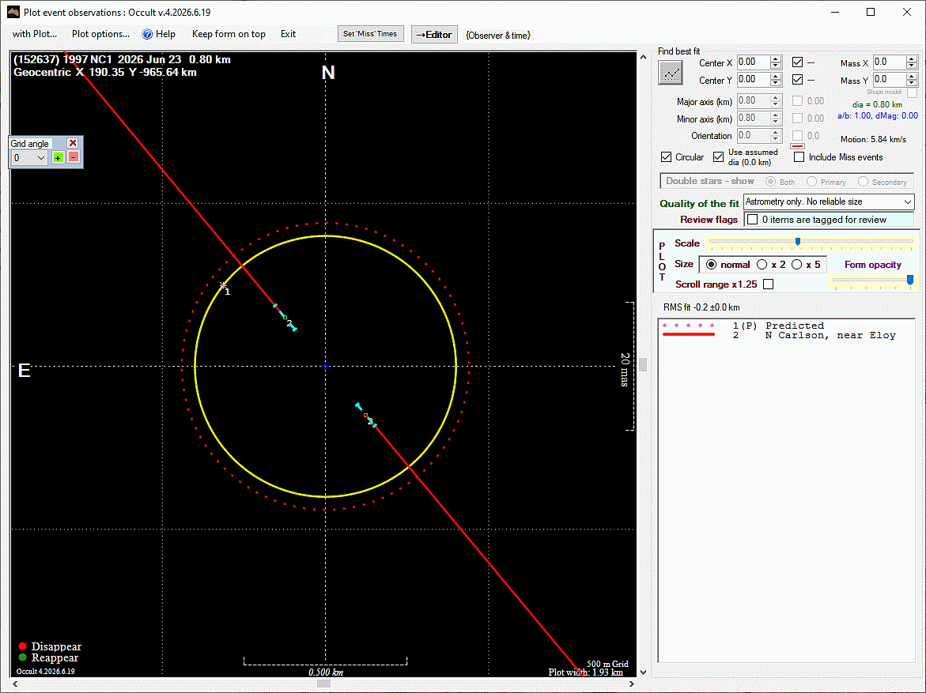Toggle the Center X fit checkbox
This screenshot has width=926, height=693.
click(797, 62)
